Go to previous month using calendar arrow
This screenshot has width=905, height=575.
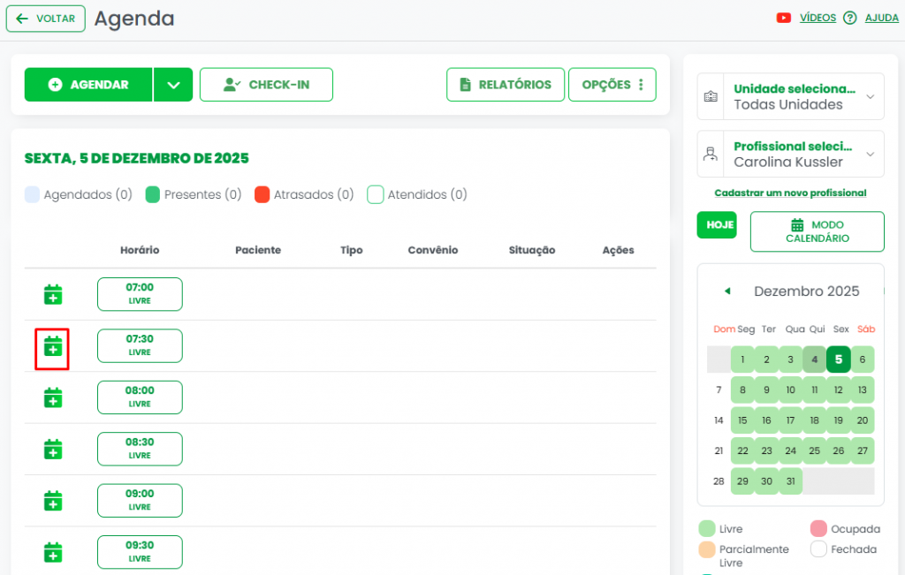[x=727, y=291]
